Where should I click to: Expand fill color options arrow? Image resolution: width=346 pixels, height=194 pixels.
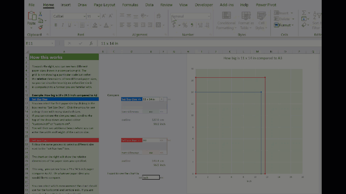100,25
